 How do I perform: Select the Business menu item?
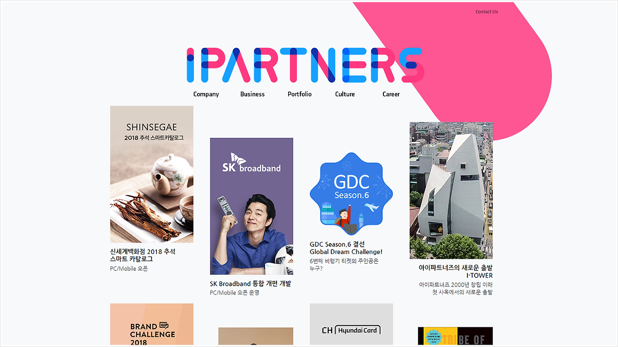click(x=253, y=94)
